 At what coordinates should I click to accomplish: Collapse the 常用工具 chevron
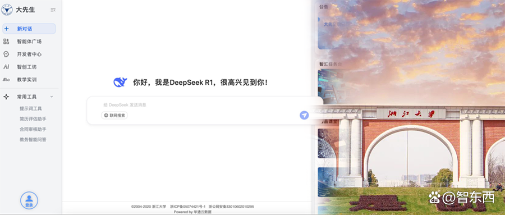click(52, 97)
